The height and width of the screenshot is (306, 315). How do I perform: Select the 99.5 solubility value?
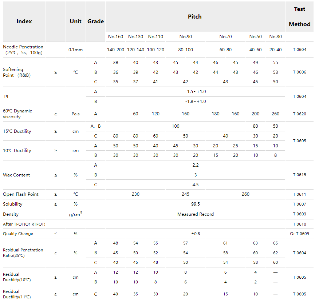tap(195, 204)
